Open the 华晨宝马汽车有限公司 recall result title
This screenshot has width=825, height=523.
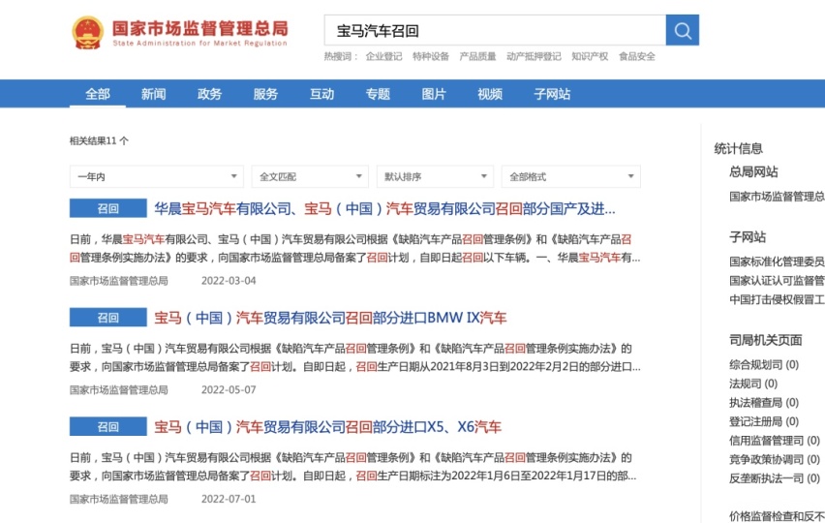click(x=384, y=209)
